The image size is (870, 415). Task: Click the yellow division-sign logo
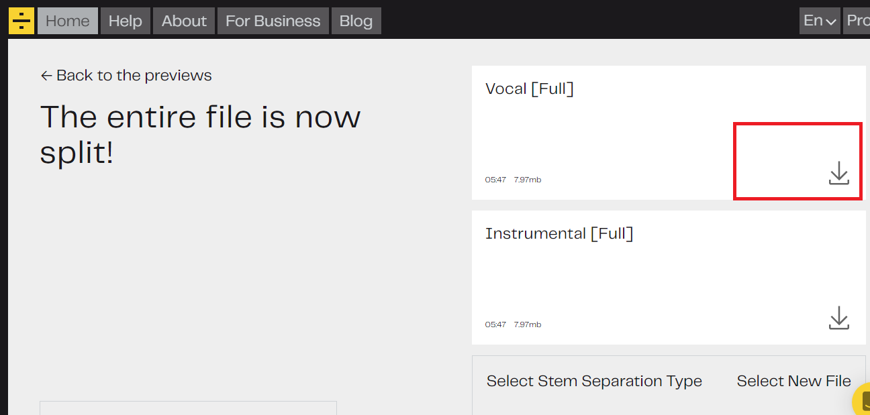[21, 21]
